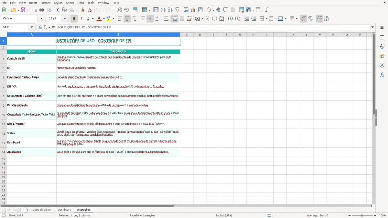Expand the formula bar
The height and width of the screenshot is (218, 388).
point(372,27)
